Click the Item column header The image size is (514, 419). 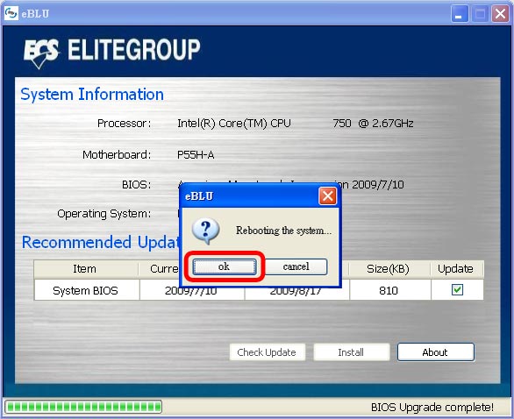(x=85, y=269)
